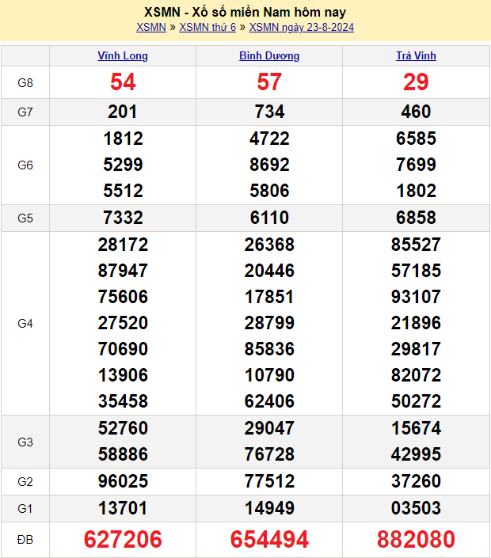491x558 pixels.
Task: Click G4 number 29817
Action: (416, 349)
